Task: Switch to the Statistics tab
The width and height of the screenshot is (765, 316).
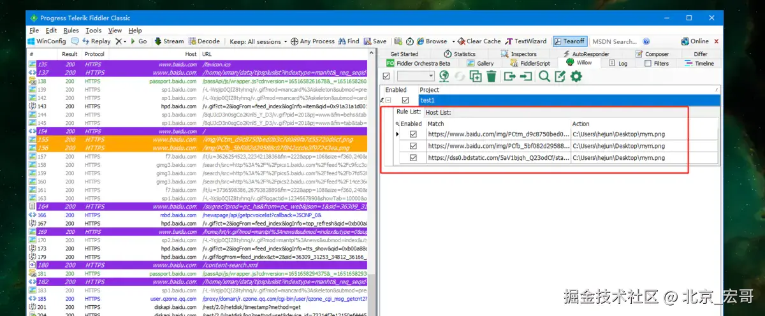Action: [460, 54]
